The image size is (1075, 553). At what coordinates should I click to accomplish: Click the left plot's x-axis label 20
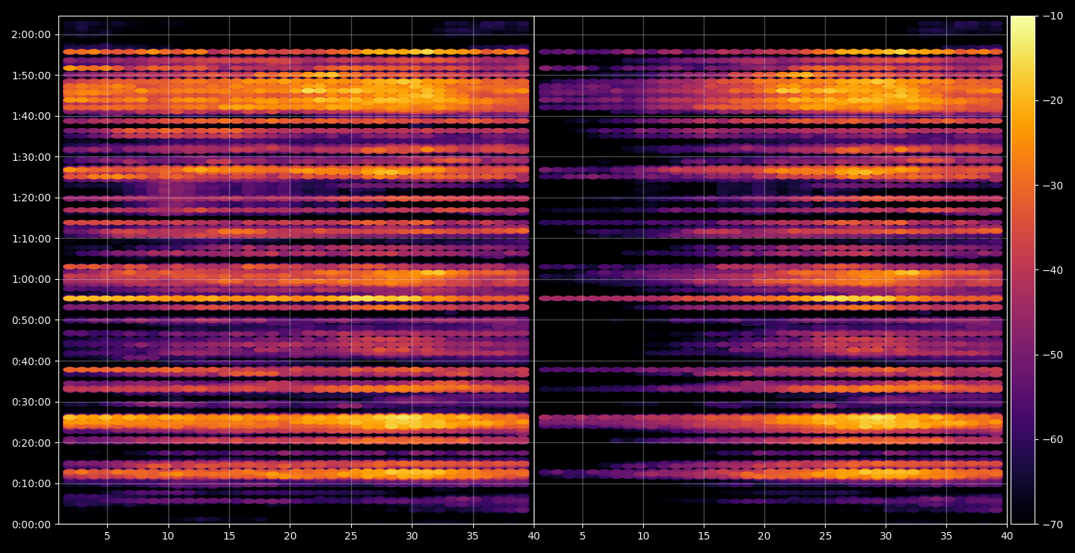pos(290,536)
